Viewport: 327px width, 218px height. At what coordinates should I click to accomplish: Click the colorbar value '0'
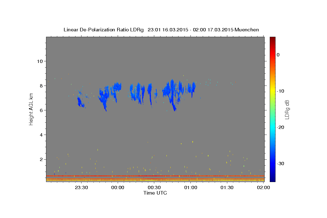(x=278, y=55)
